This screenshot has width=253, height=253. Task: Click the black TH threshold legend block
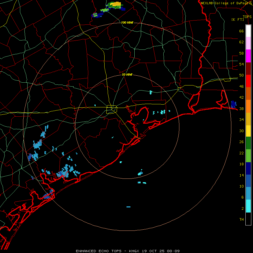248,219
